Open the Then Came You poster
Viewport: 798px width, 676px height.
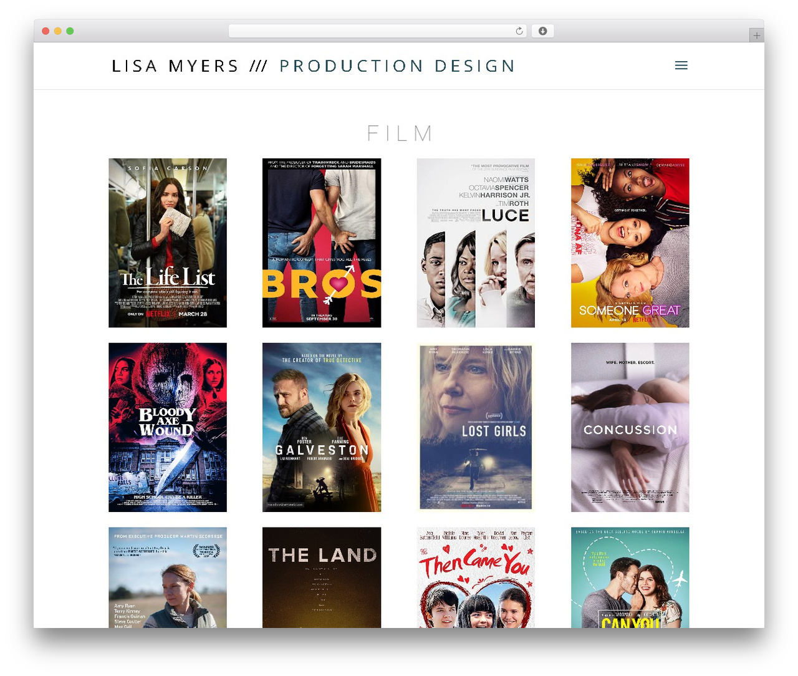pyautogui.click(x=476, y=577)
